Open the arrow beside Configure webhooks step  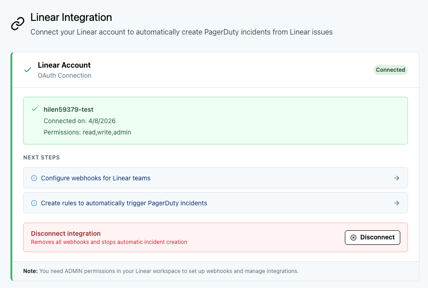(x=397, y=178)
